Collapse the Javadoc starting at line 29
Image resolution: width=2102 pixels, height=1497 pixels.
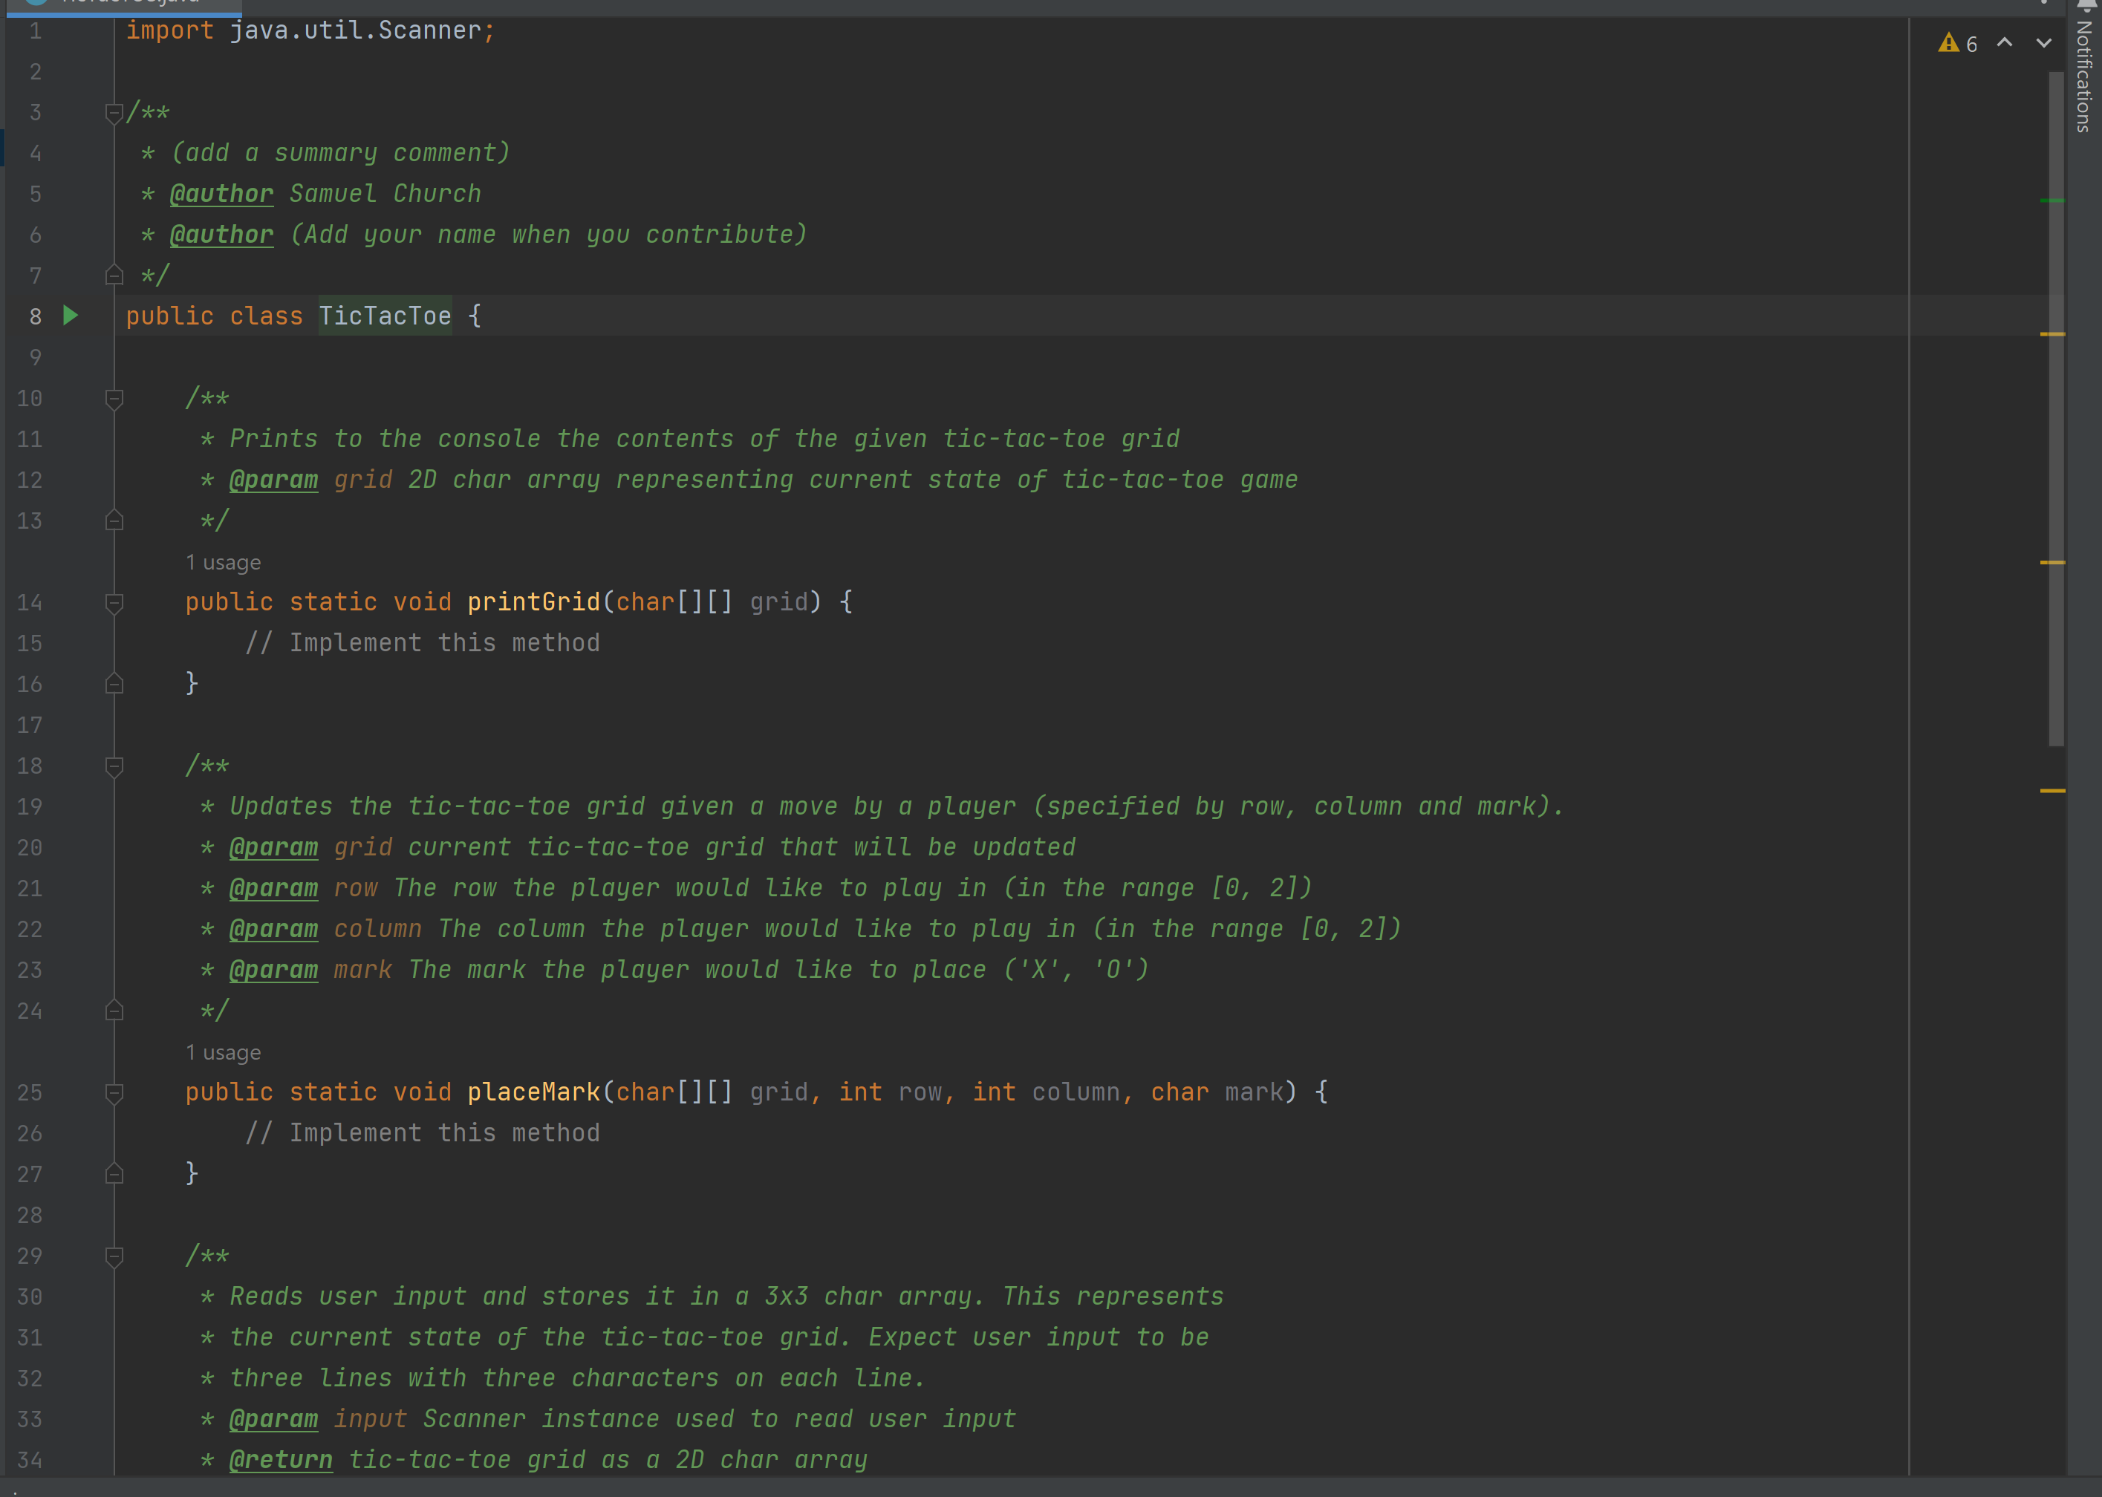(x=114, y=1256)
